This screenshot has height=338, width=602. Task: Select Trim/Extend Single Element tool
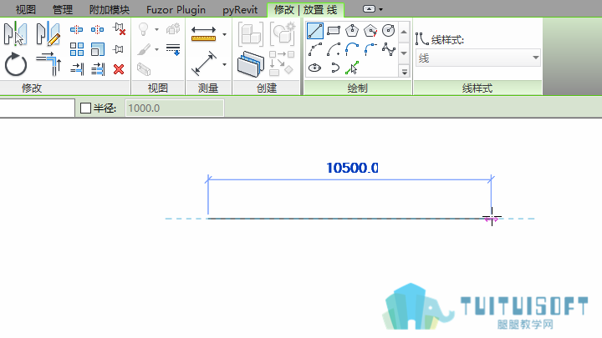(77, 69)
